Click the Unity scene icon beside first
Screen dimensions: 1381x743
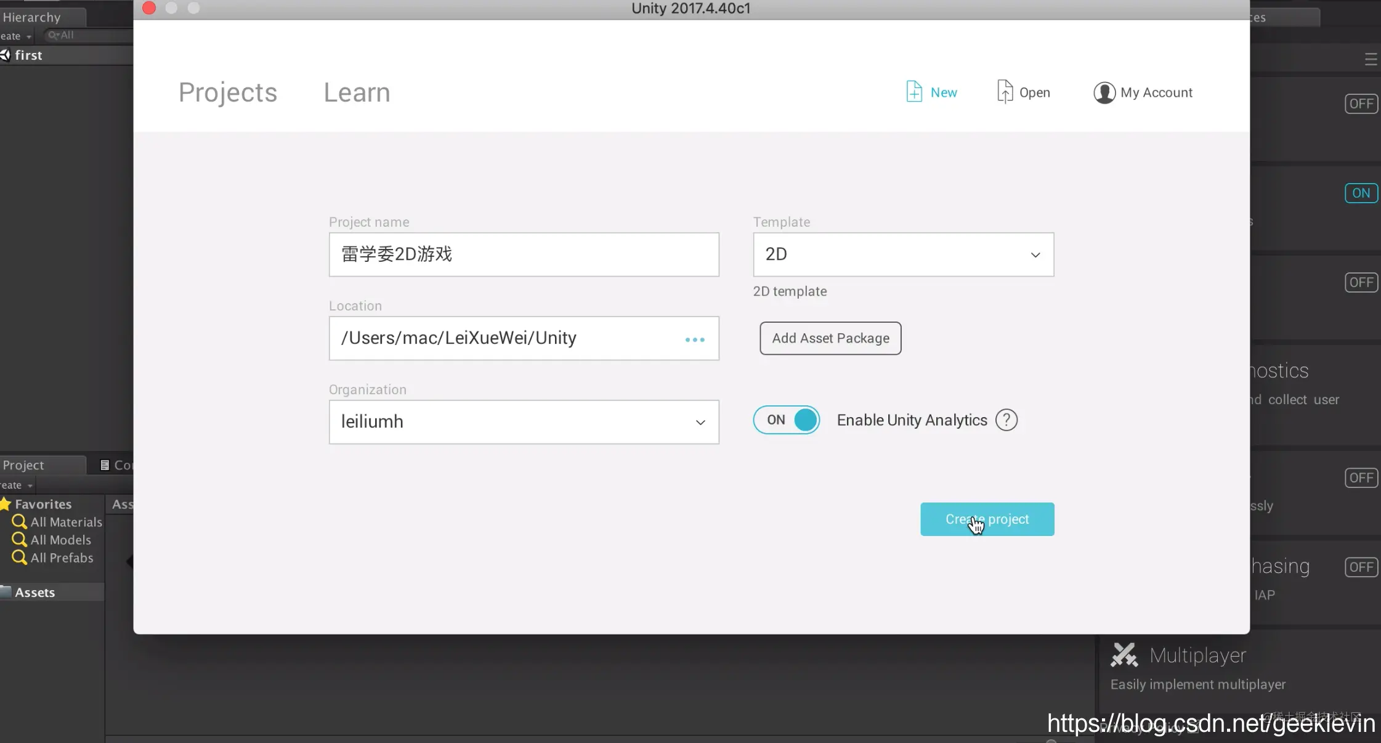pyautogui.click(x=5, y=55)
